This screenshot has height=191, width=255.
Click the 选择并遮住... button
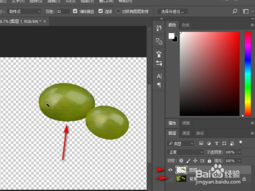point(172,12)
